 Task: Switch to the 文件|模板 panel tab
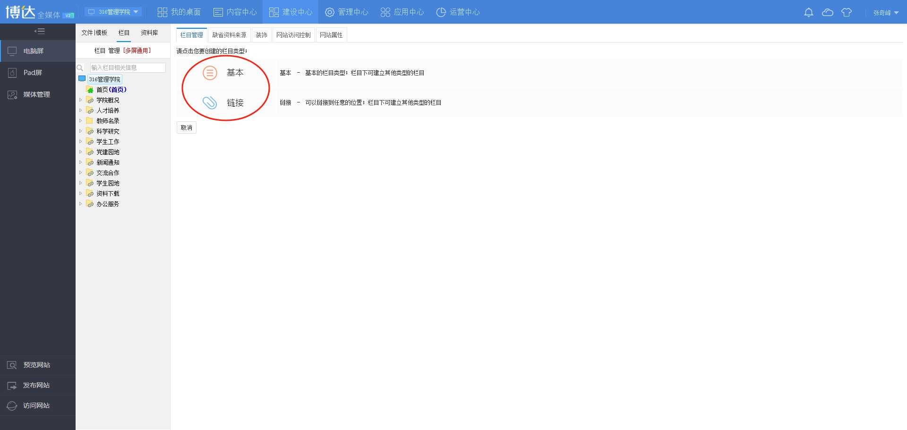94,33
